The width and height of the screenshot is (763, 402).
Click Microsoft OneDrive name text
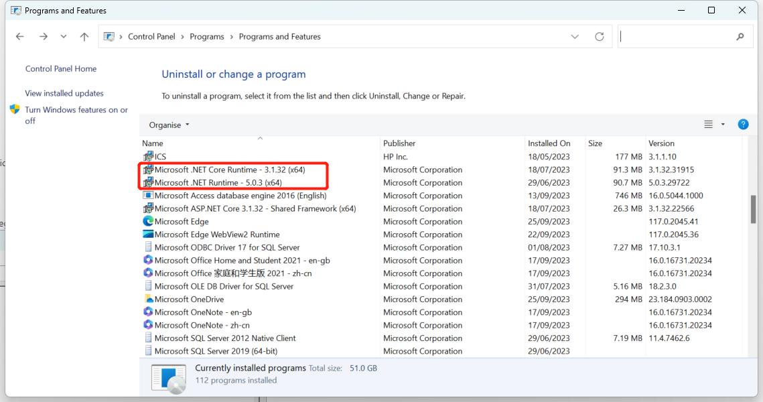pyautogui.click(x=190, y=299)
